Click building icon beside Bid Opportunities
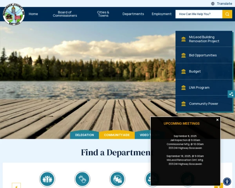Screen dimensions: 235x188 click(x=183, y=55)
